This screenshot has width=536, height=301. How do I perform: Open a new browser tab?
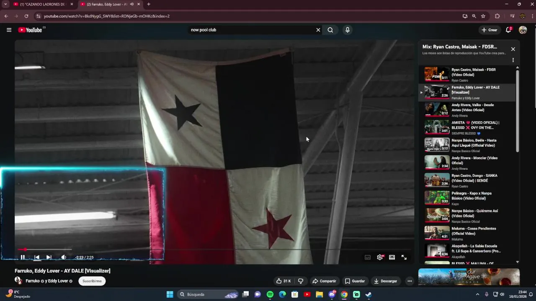(x=149, y=4)
